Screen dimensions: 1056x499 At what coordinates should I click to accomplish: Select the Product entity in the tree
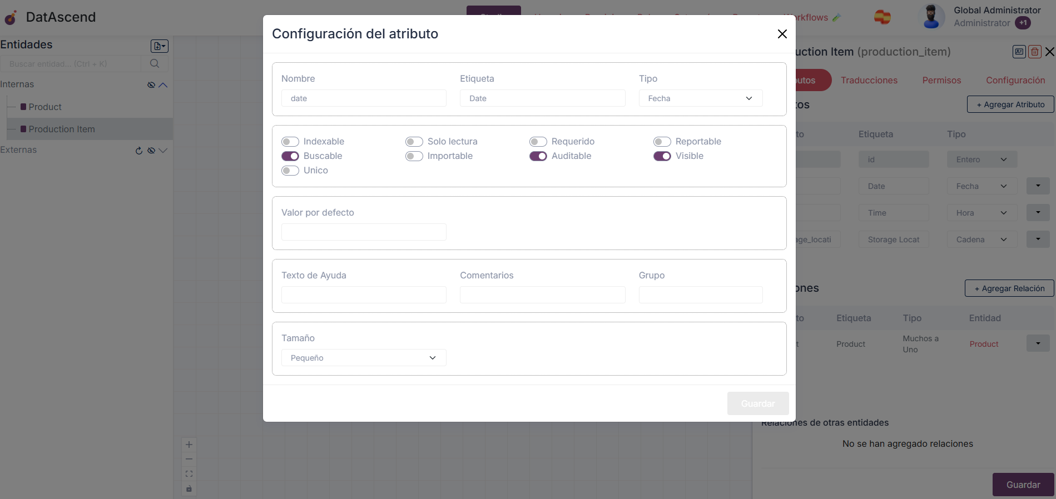tap(45, 107)
